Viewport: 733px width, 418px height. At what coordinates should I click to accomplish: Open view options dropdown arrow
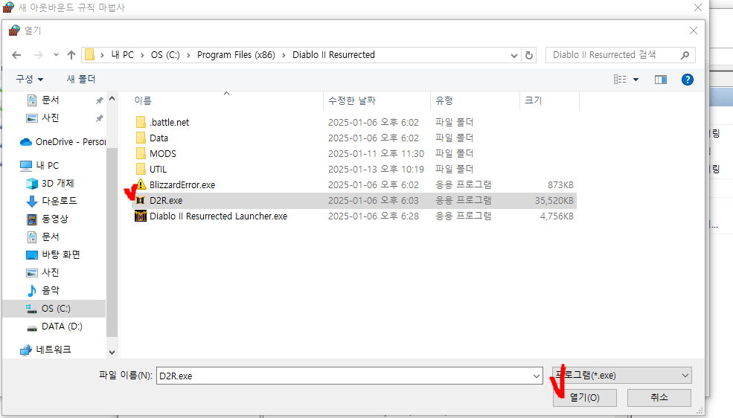coord(636,80)
